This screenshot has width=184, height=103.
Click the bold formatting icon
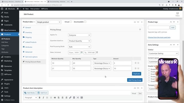40,98
